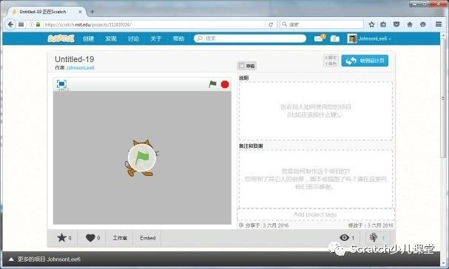Open the 创建 menu item
Screen dimensions: 449x269
tap(88, 38)
